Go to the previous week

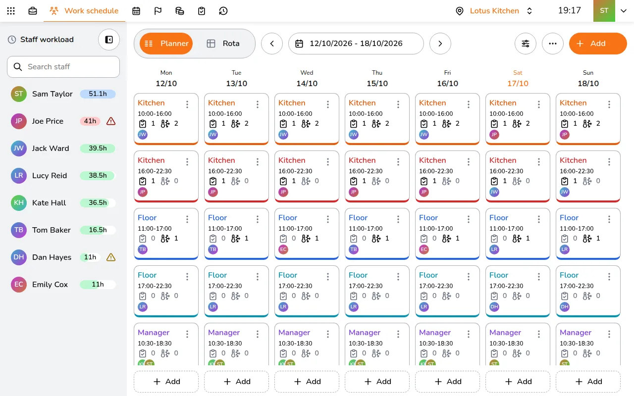272,44
